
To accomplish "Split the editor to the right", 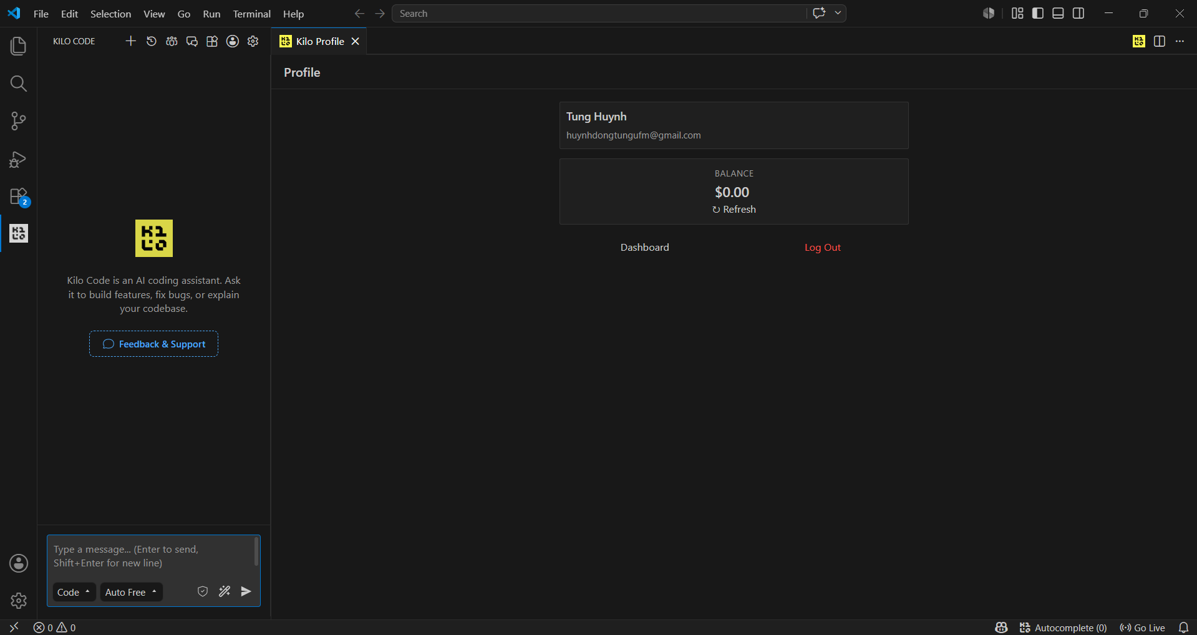I will coord(1160,41).
